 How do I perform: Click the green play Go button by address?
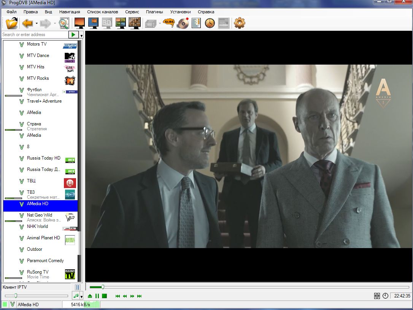(x=73, y=35)
